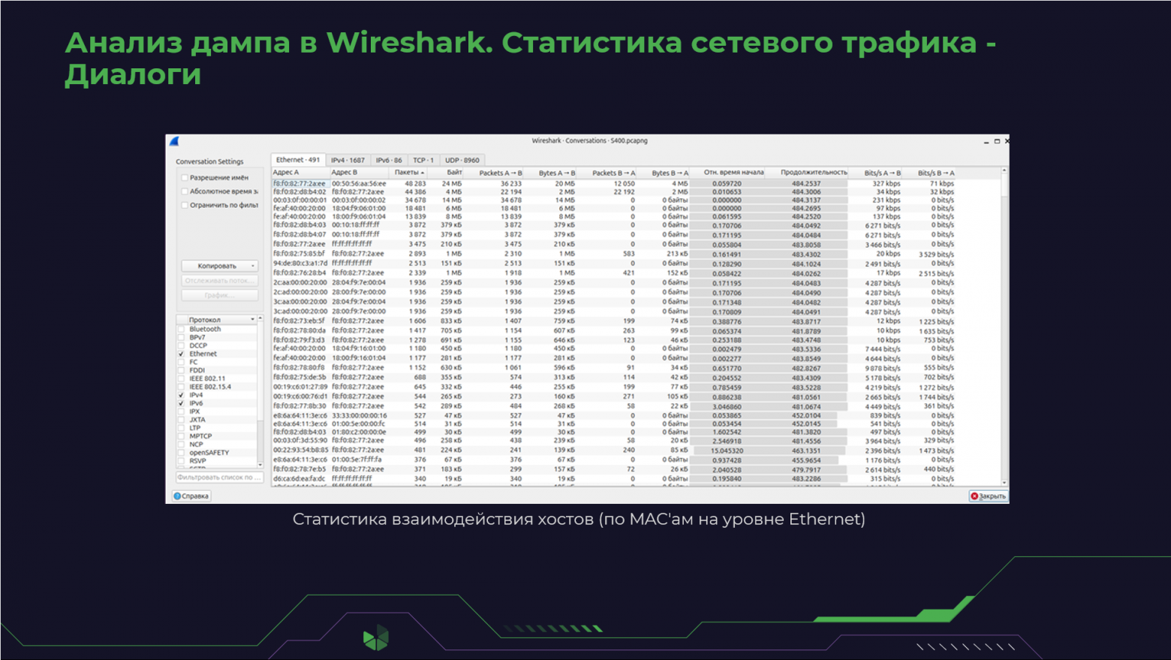The height and width of the screenshot is (660, 1171).
Task: Tick the Ограничить по фильтру checkbox
Action: point(185,205)
